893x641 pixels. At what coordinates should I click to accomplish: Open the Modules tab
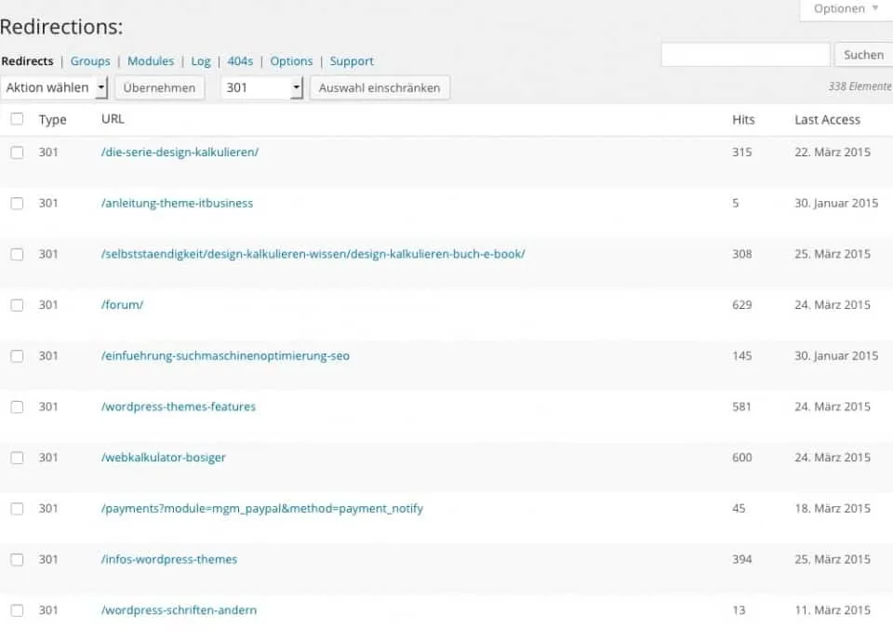click(151, 61)
